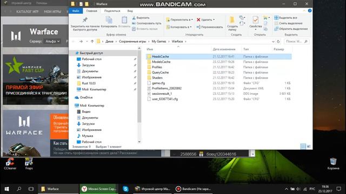Screen dimensions: 346x194
Task: Open OneDrive in navigation pane
Action: click(x=86, y=98)
